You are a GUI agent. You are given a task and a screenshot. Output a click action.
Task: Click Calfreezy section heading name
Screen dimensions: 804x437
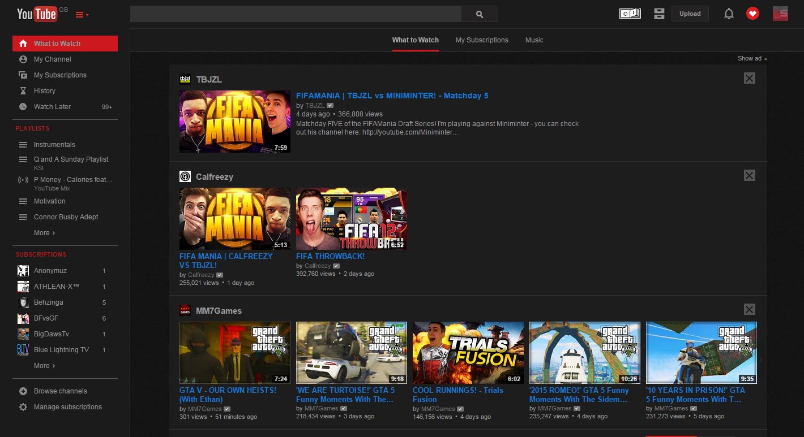point(215,177)
